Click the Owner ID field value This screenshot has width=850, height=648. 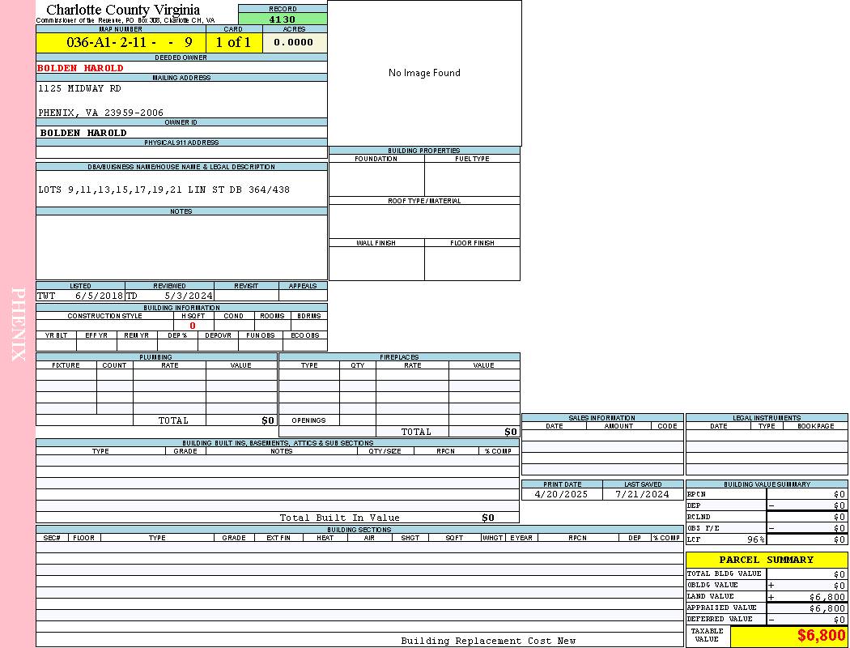[83, 133]
